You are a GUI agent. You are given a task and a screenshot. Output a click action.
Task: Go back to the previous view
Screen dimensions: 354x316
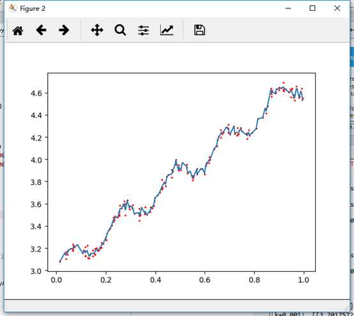41,30
